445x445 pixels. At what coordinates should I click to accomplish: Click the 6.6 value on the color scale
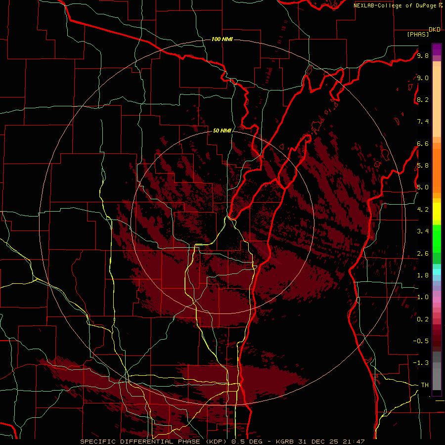pos(423,143)
